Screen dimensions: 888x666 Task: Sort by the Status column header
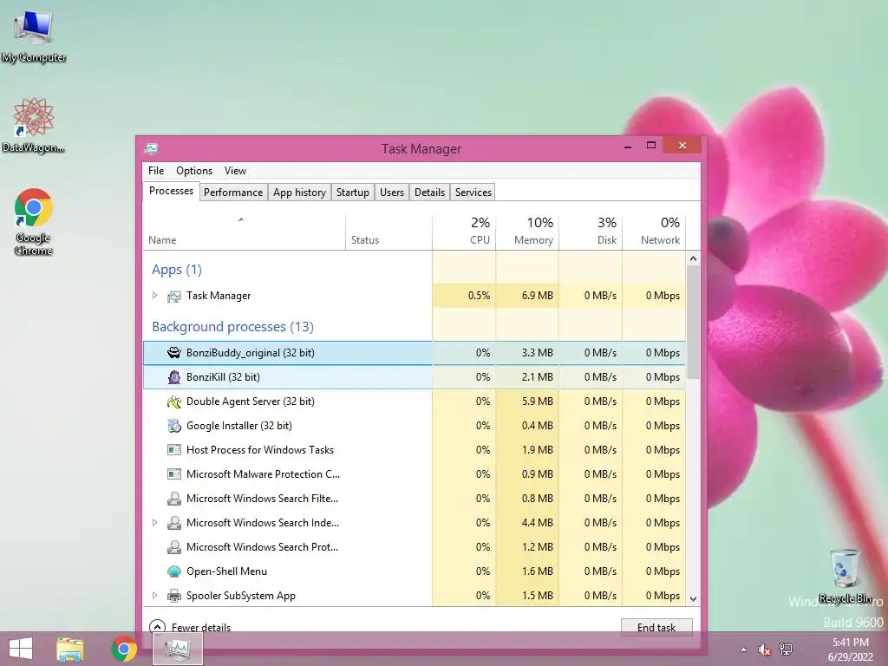coord(388,232)
